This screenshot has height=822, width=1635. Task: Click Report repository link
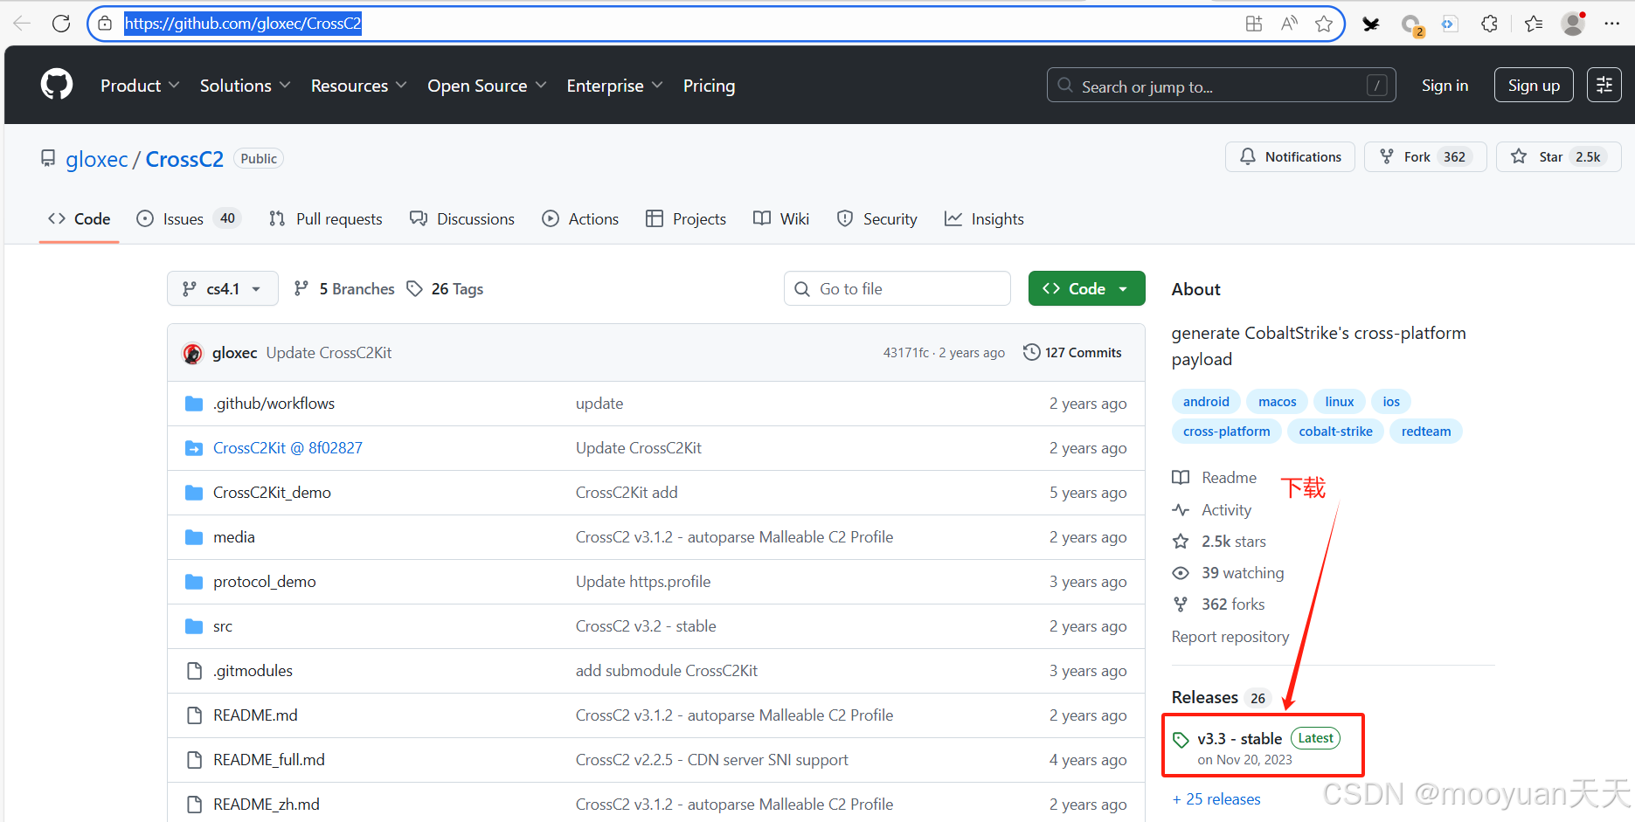click(1230, 637)
